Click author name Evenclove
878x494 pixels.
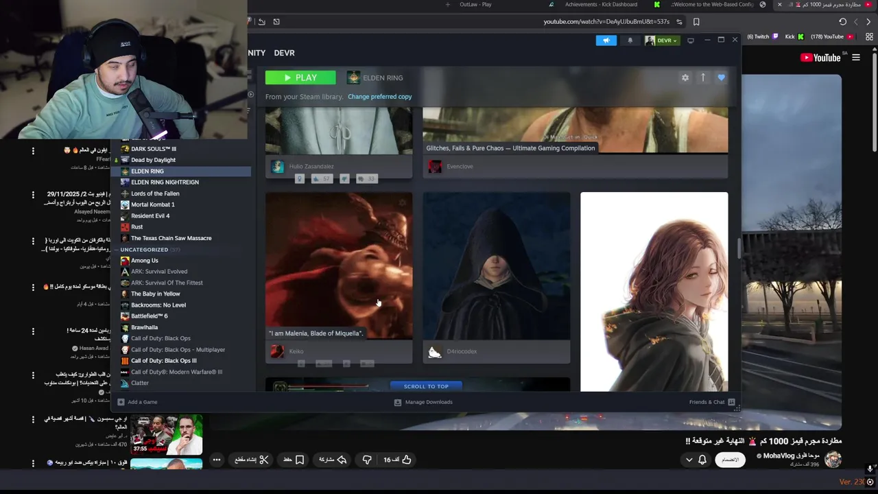pyautogui.click(x=460, y=167)
